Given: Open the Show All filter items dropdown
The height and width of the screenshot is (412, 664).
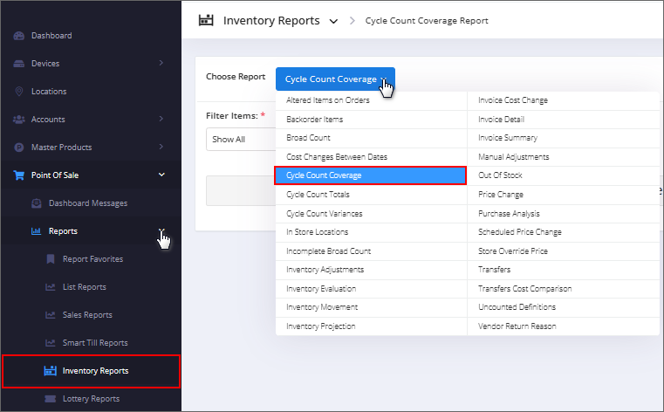Looking at the screenshot, I should 241,140.
